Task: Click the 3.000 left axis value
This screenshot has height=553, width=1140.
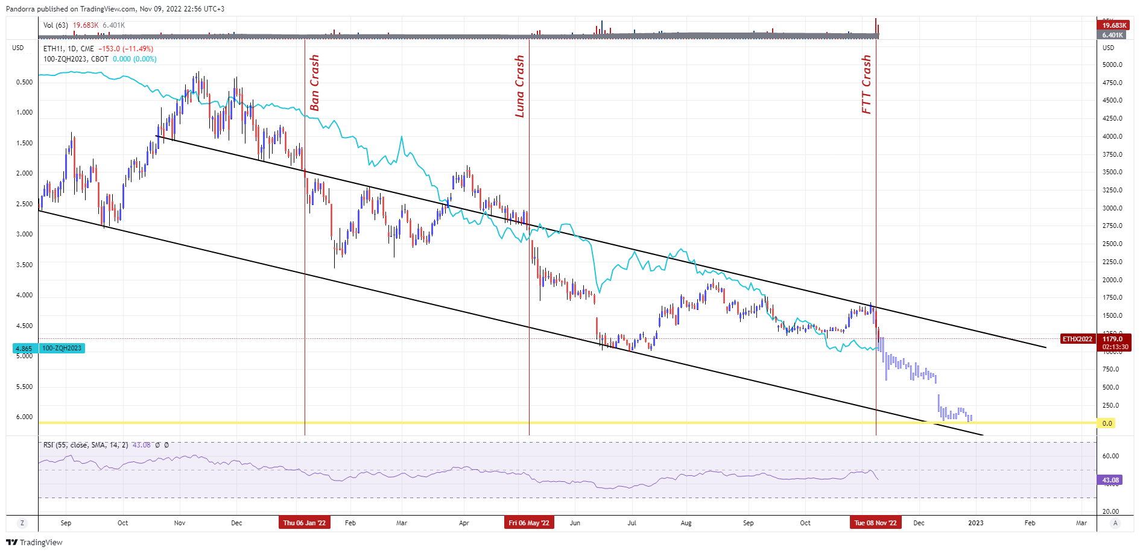Action: coord(24,234)
